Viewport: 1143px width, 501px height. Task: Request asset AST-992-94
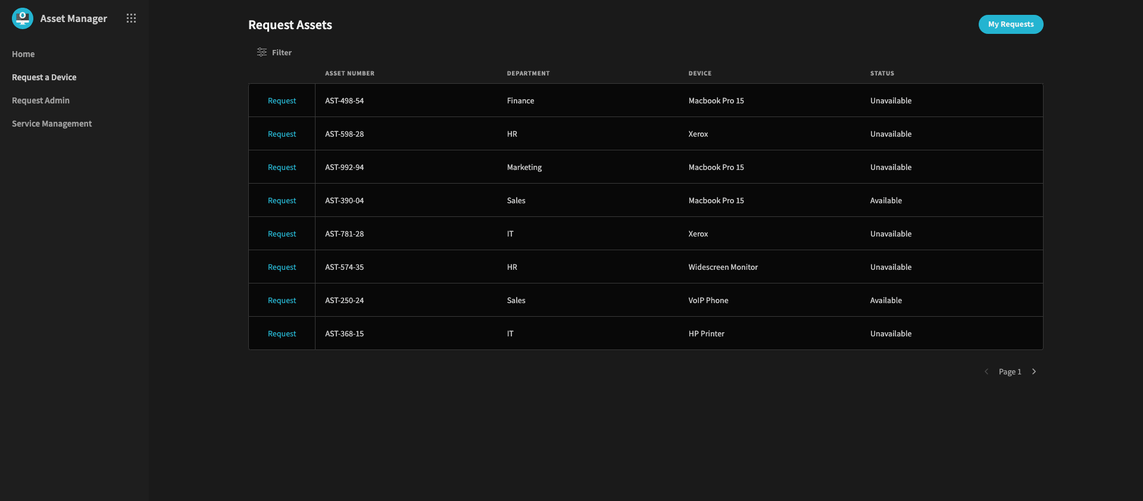tap(282, 167)
